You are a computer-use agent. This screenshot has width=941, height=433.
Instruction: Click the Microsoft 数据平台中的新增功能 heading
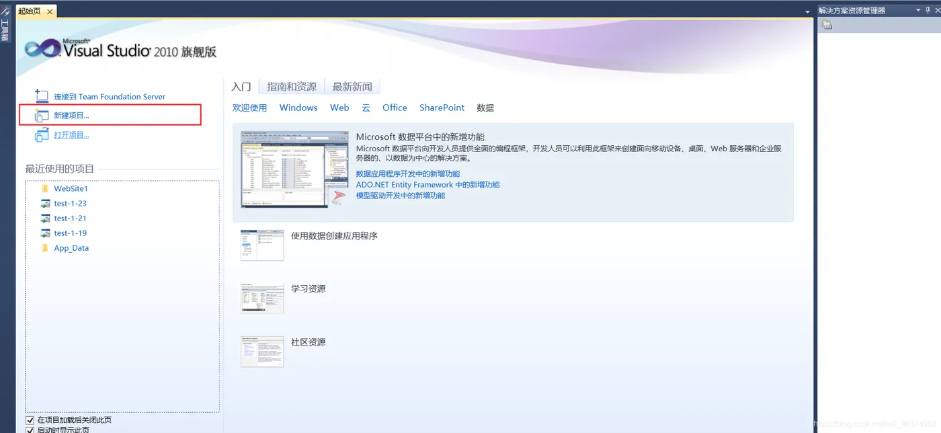pos(420,137)
